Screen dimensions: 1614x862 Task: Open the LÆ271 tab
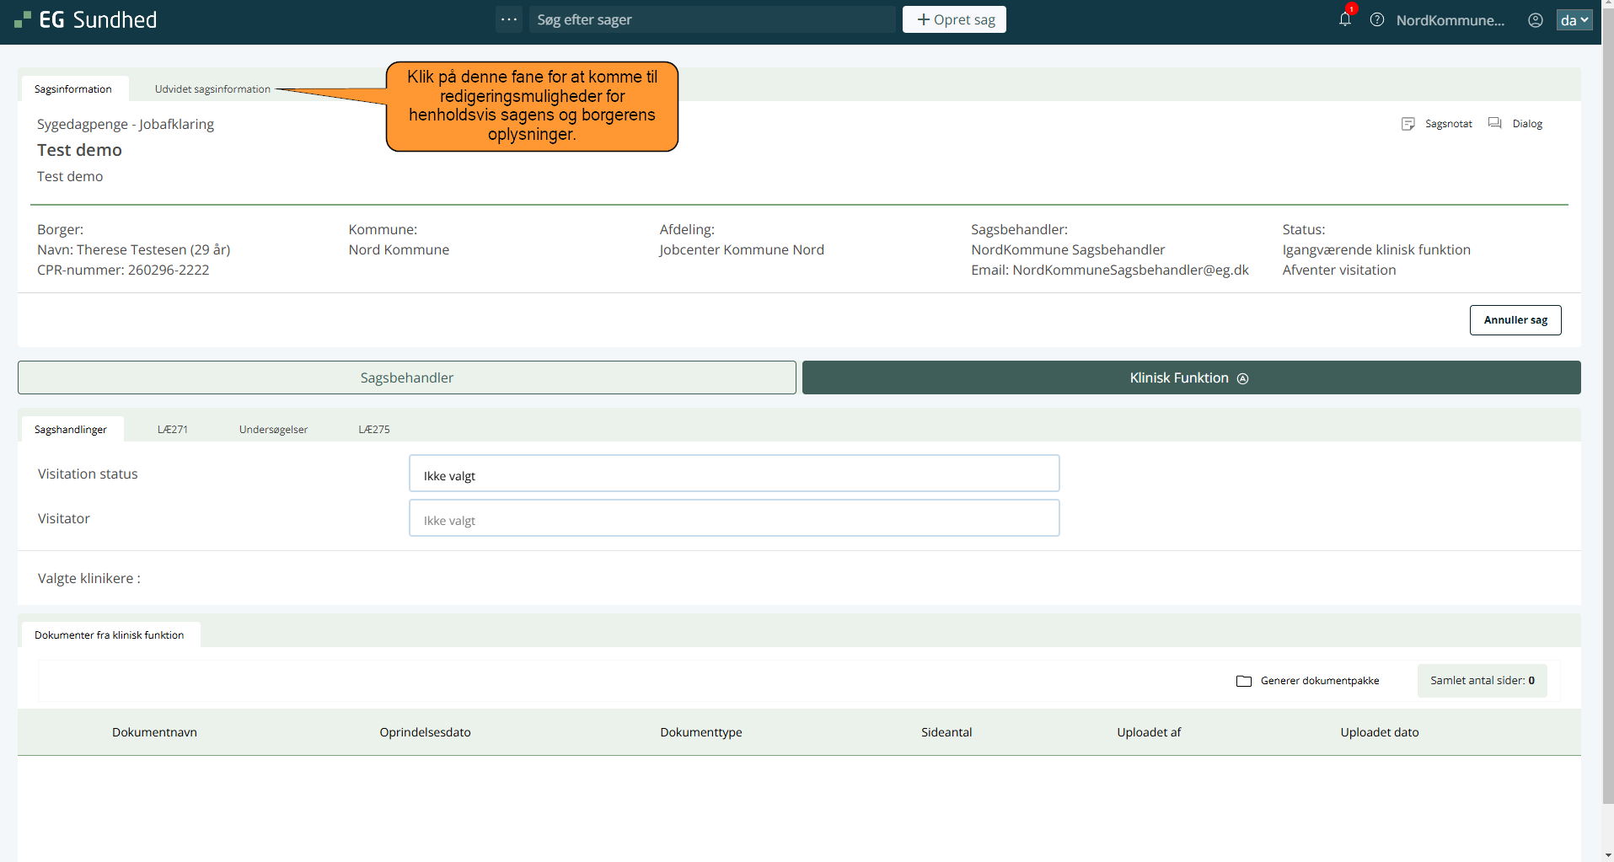pos(173,430)
